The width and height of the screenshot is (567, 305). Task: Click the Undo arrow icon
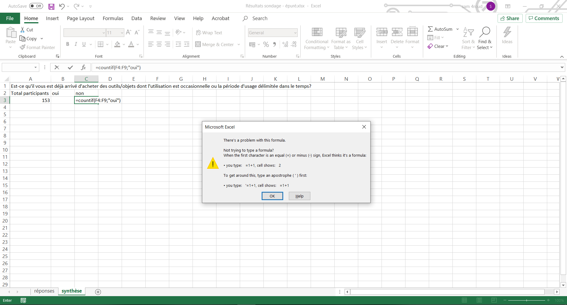(61, 6)
